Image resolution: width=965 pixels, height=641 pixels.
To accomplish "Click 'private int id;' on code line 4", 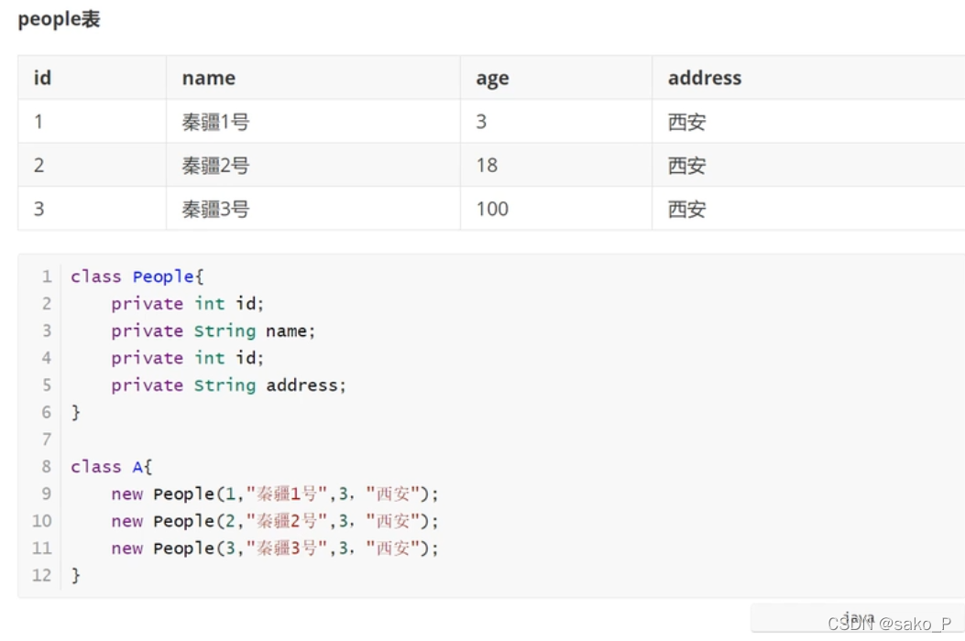I will point(187,358).
